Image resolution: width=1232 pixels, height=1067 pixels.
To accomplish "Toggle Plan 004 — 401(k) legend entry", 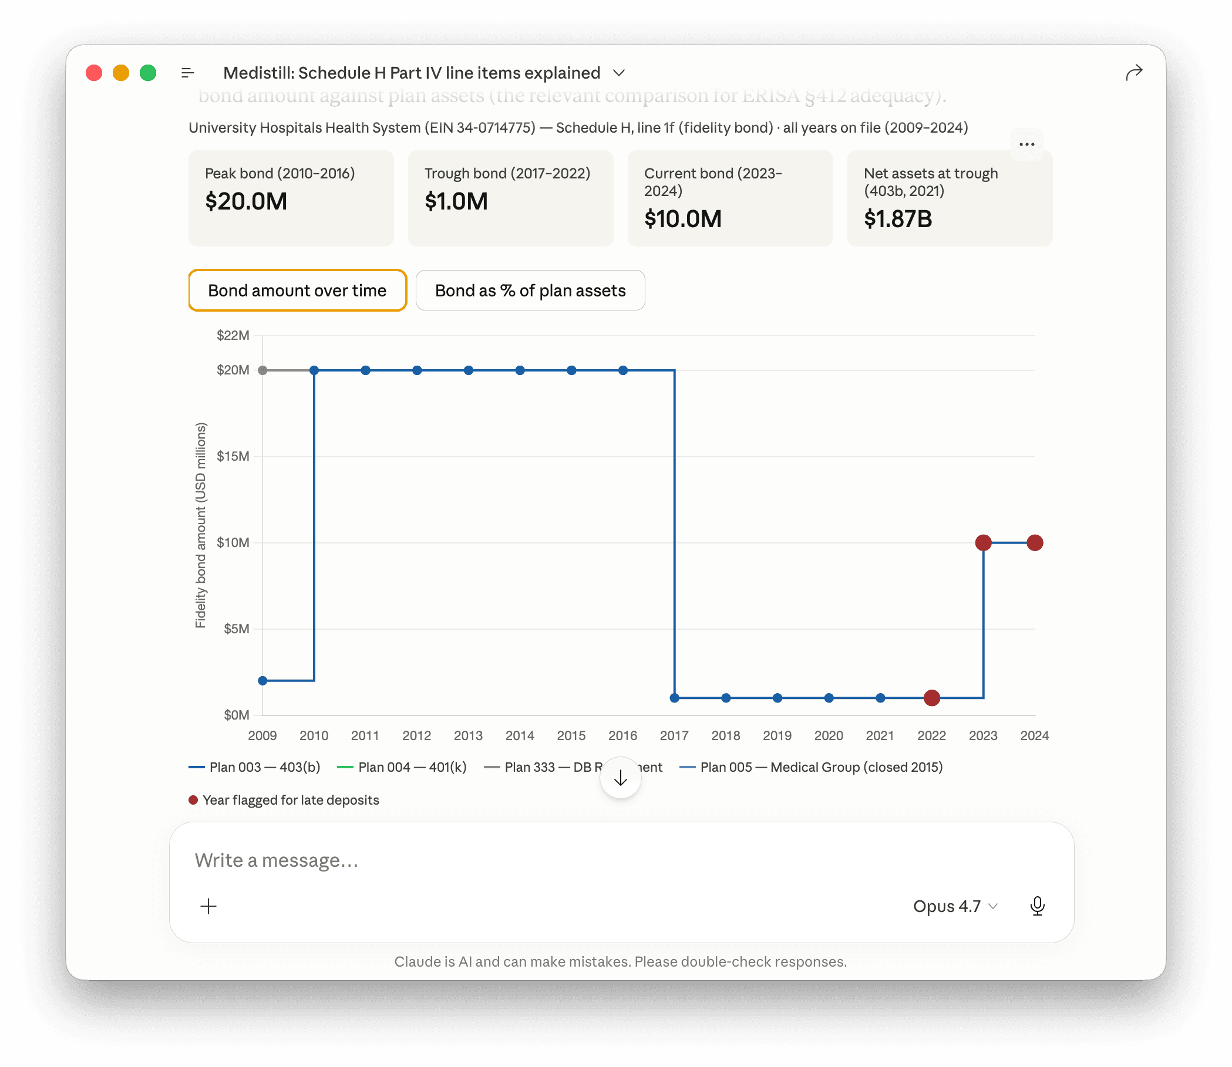I will click(x=402, y=767).
